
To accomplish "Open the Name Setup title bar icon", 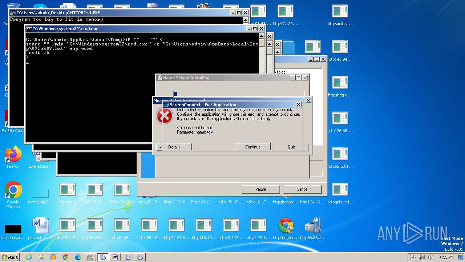I will coord(159,78).
